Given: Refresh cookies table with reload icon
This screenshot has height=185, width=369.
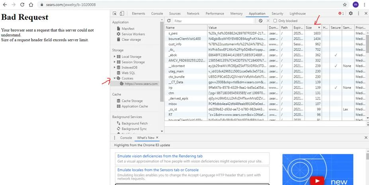Looking at the screenshot, I should (169, 21).
